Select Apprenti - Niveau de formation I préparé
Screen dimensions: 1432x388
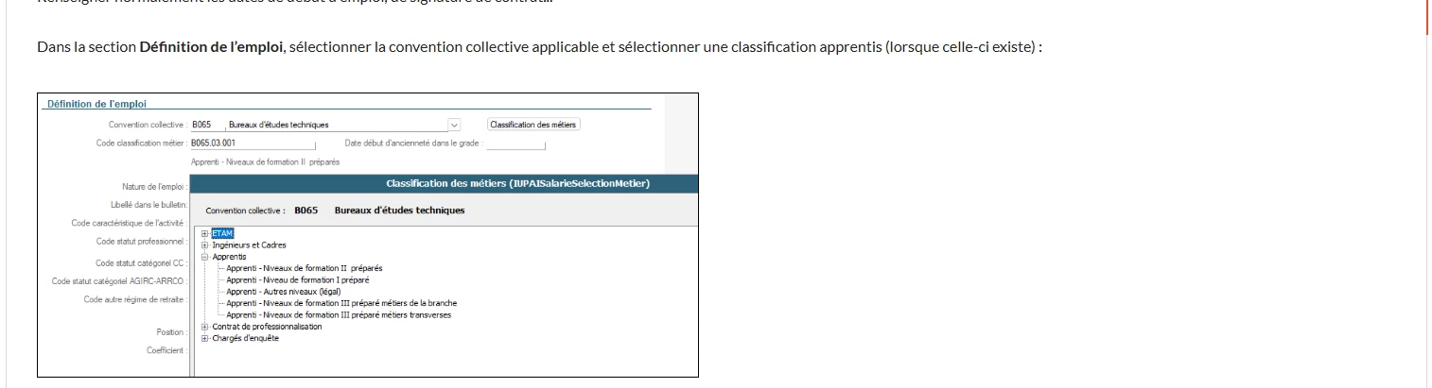coord(298,279)
